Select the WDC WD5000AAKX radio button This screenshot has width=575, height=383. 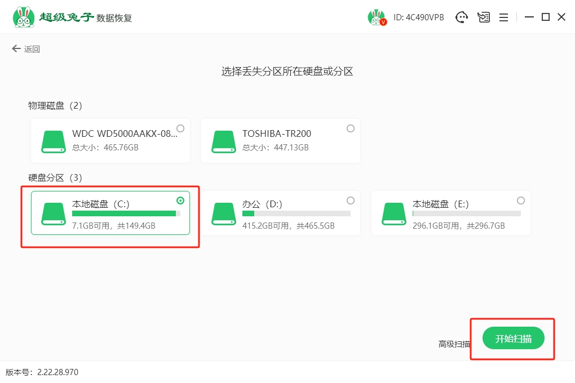click(x=180, y=128)
